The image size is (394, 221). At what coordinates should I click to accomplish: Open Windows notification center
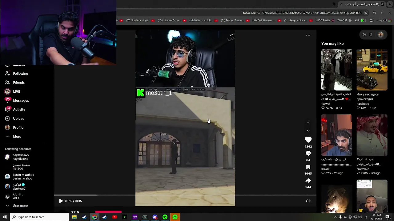(x=388, y=217)
